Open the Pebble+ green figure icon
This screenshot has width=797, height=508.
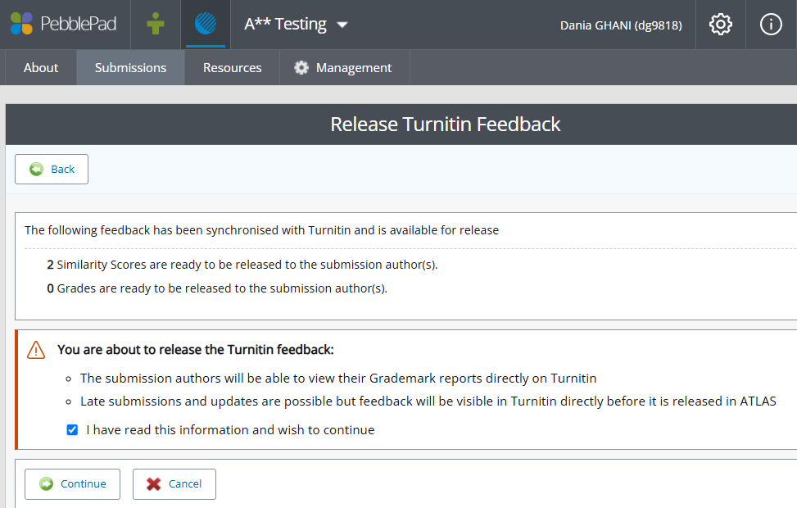156,24
